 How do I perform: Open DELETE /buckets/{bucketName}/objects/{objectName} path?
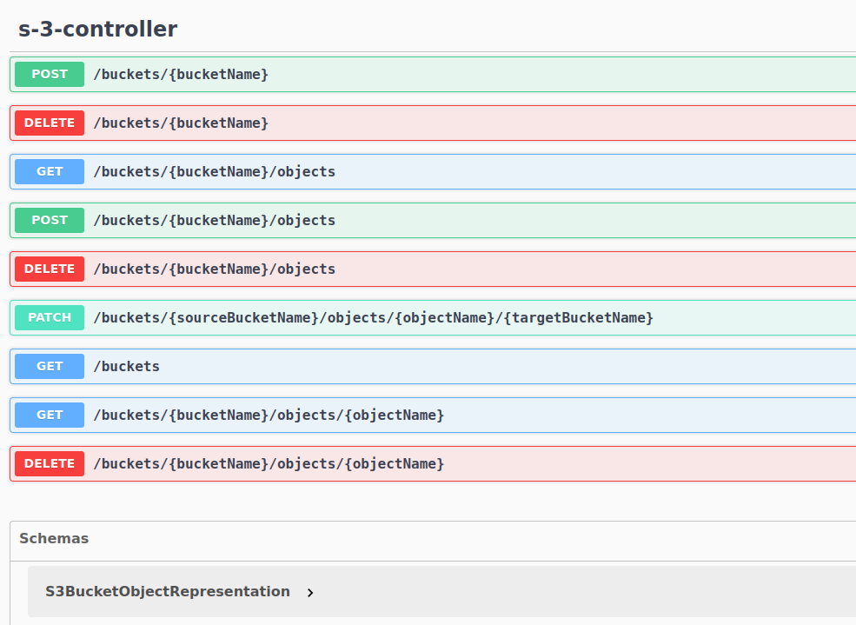click(x=269, y=463)
